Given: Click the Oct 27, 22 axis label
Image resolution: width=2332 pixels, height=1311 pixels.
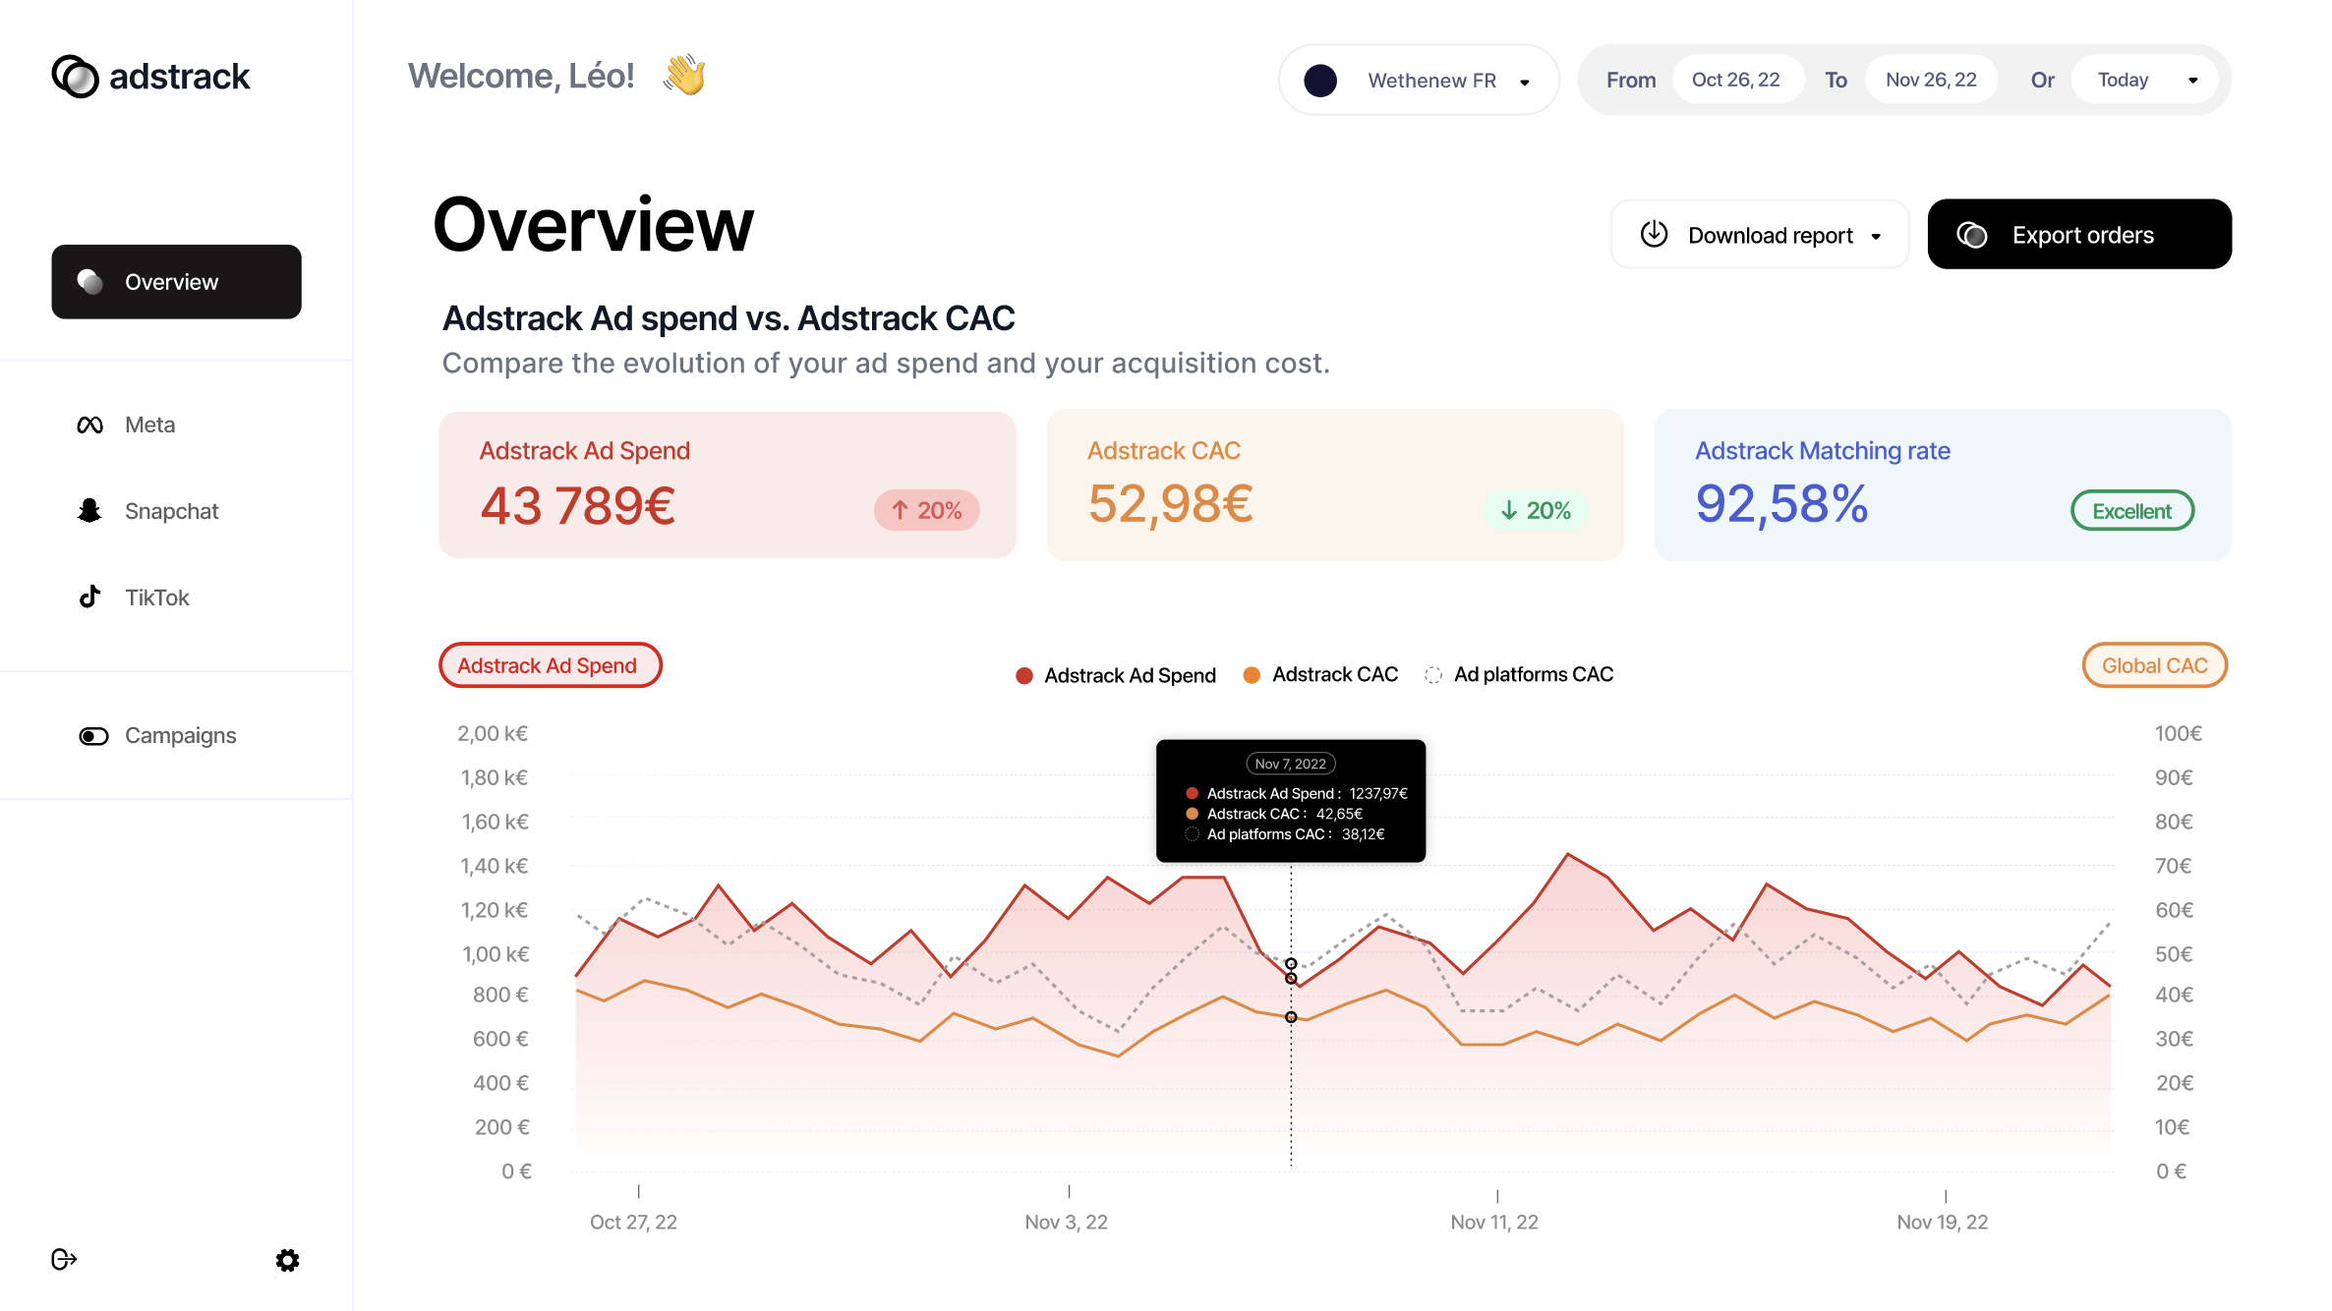Looking at the screenshot, I should point(633,1222).
